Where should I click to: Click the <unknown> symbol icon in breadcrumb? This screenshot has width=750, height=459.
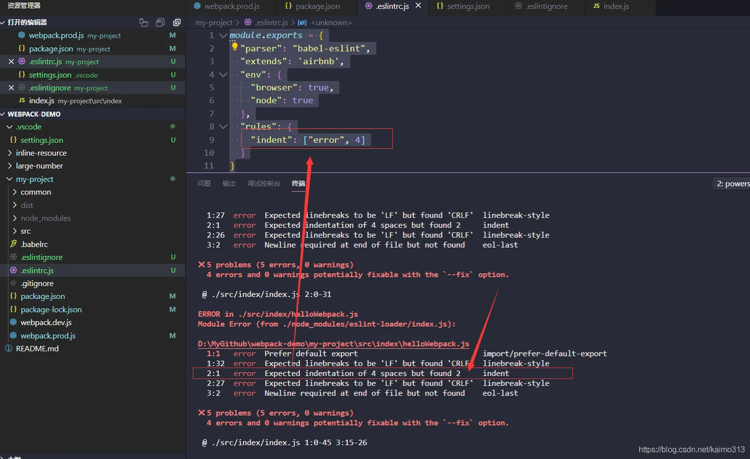[302, 22]
